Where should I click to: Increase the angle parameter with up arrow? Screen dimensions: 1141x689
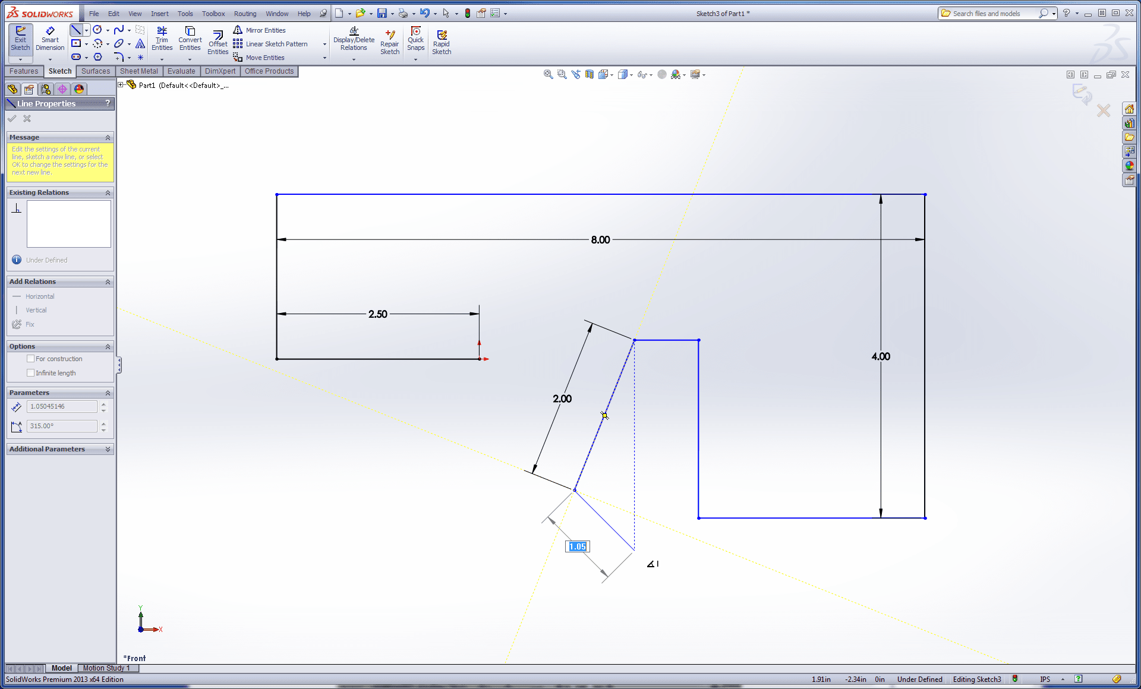(x=103, y=423)
